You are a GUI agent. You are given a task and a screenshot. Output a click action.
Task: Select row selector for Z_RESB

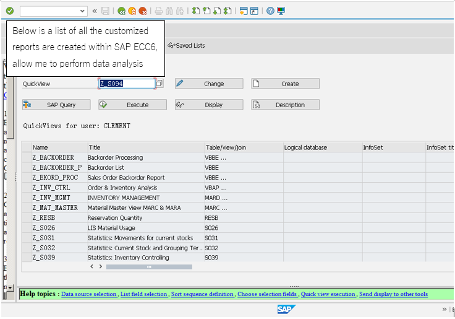click(x=27, y=218)
